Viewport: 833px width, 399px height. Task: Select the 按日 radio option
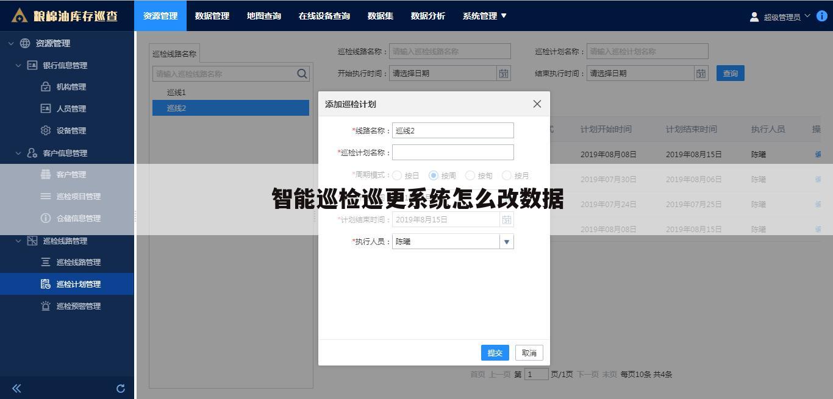tap(397, 175)
